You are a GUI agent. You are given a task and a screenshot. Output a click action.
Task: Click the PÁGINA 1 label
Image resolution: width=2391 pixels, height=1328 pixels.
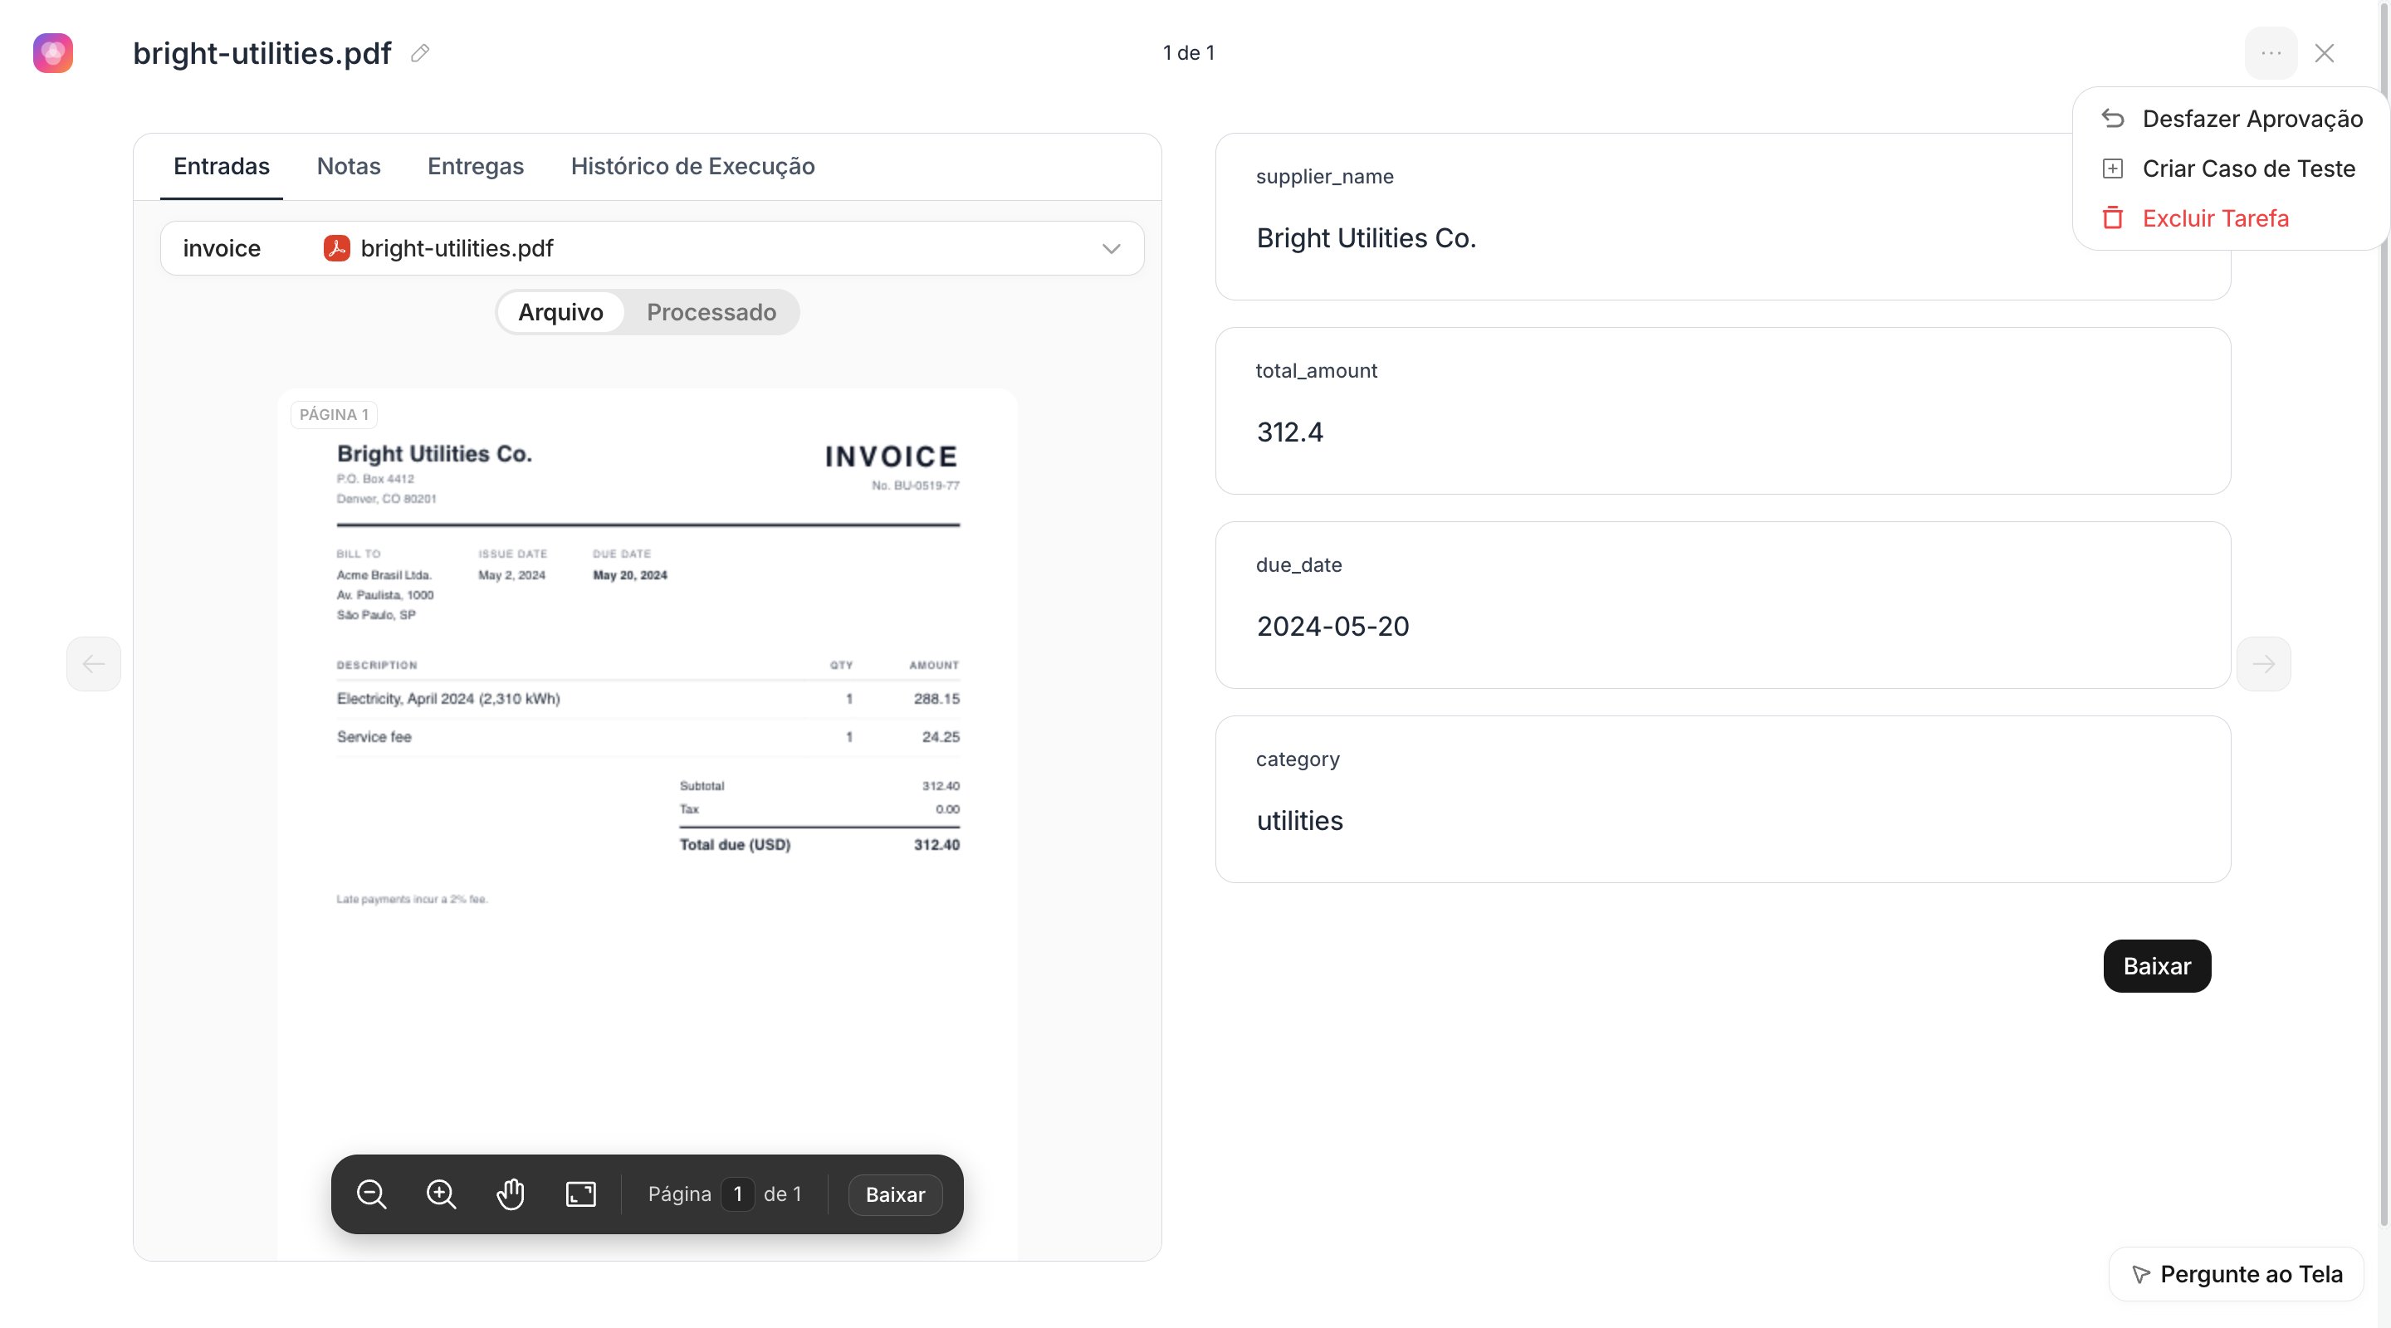[334, 414]
